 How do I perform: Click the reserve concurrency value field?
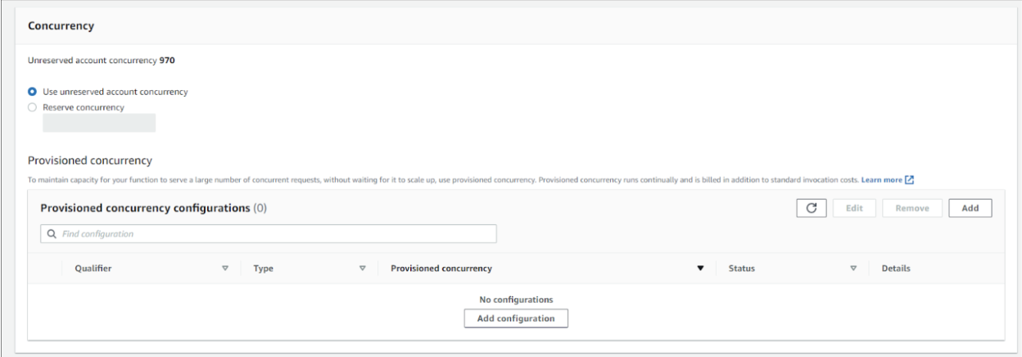click(x=99, y=124)
